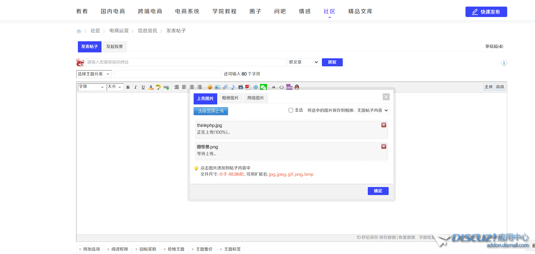The height and width of the screenshot is (254, 535).
Task: Open 草稿箱(4) link
Action: pyautogui.click(x=494, y=46)
